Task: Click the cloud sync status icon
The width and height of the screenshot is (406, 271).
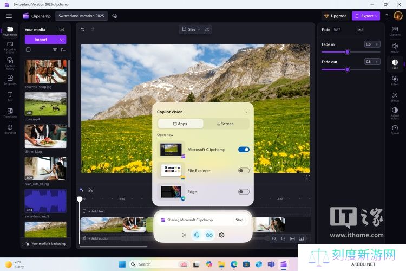Action: pyautogui.click(x=114, y=16)
